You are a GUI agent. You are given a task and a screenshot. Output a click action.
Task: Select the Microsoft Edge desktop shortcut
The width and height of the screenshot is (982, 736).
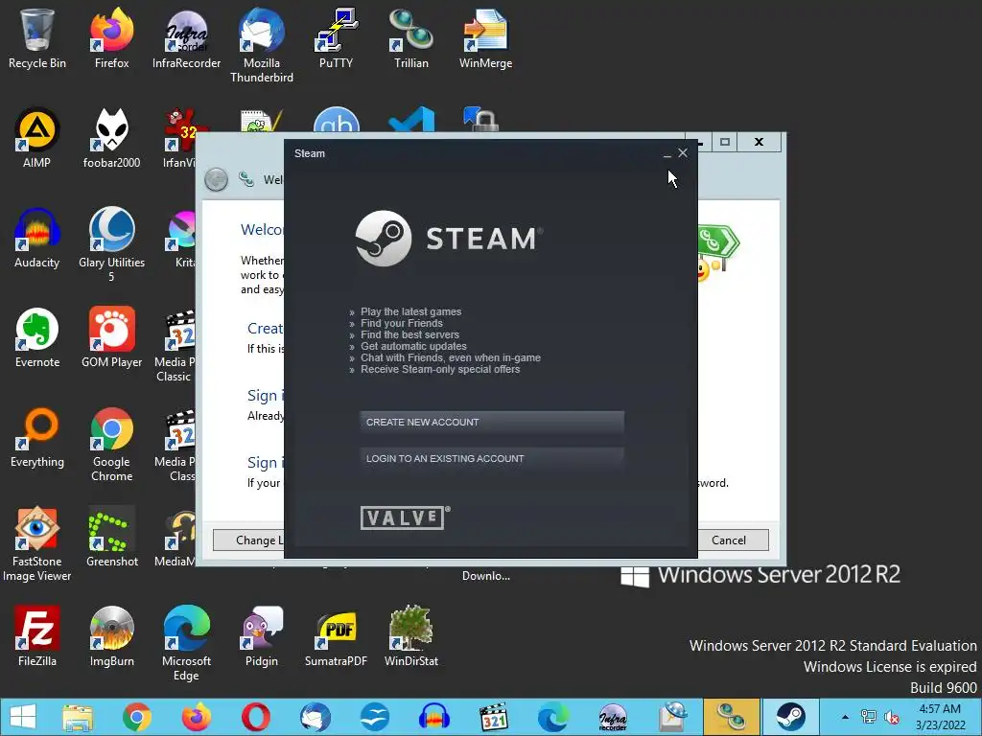[x=187, y=643]
